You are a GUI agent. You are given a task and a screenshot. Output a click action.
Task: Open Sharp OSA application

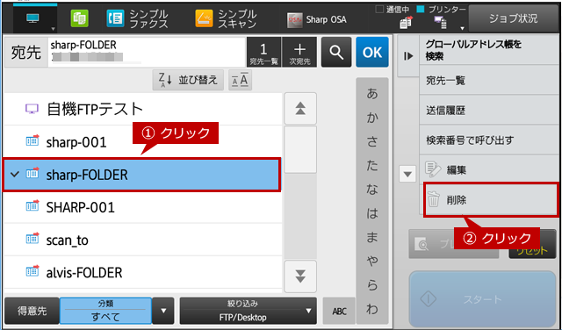click(316, 19)
